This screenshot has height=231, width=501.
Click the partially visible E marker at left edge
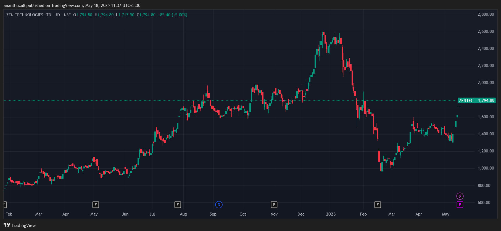click(4, 205)
